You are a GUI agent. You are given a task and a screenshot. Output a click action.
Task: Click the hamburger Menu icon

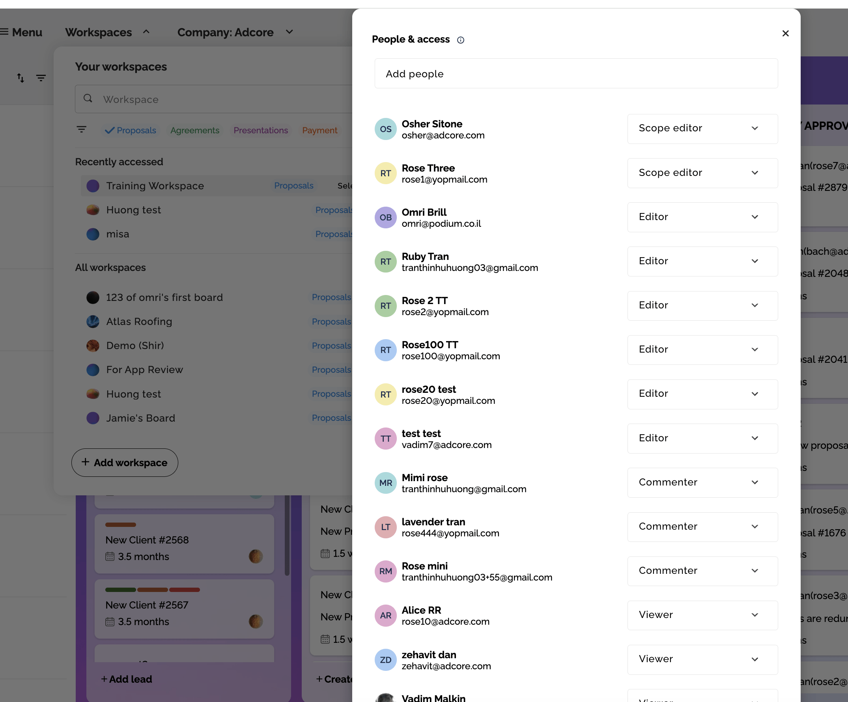[x=5, y=32]
